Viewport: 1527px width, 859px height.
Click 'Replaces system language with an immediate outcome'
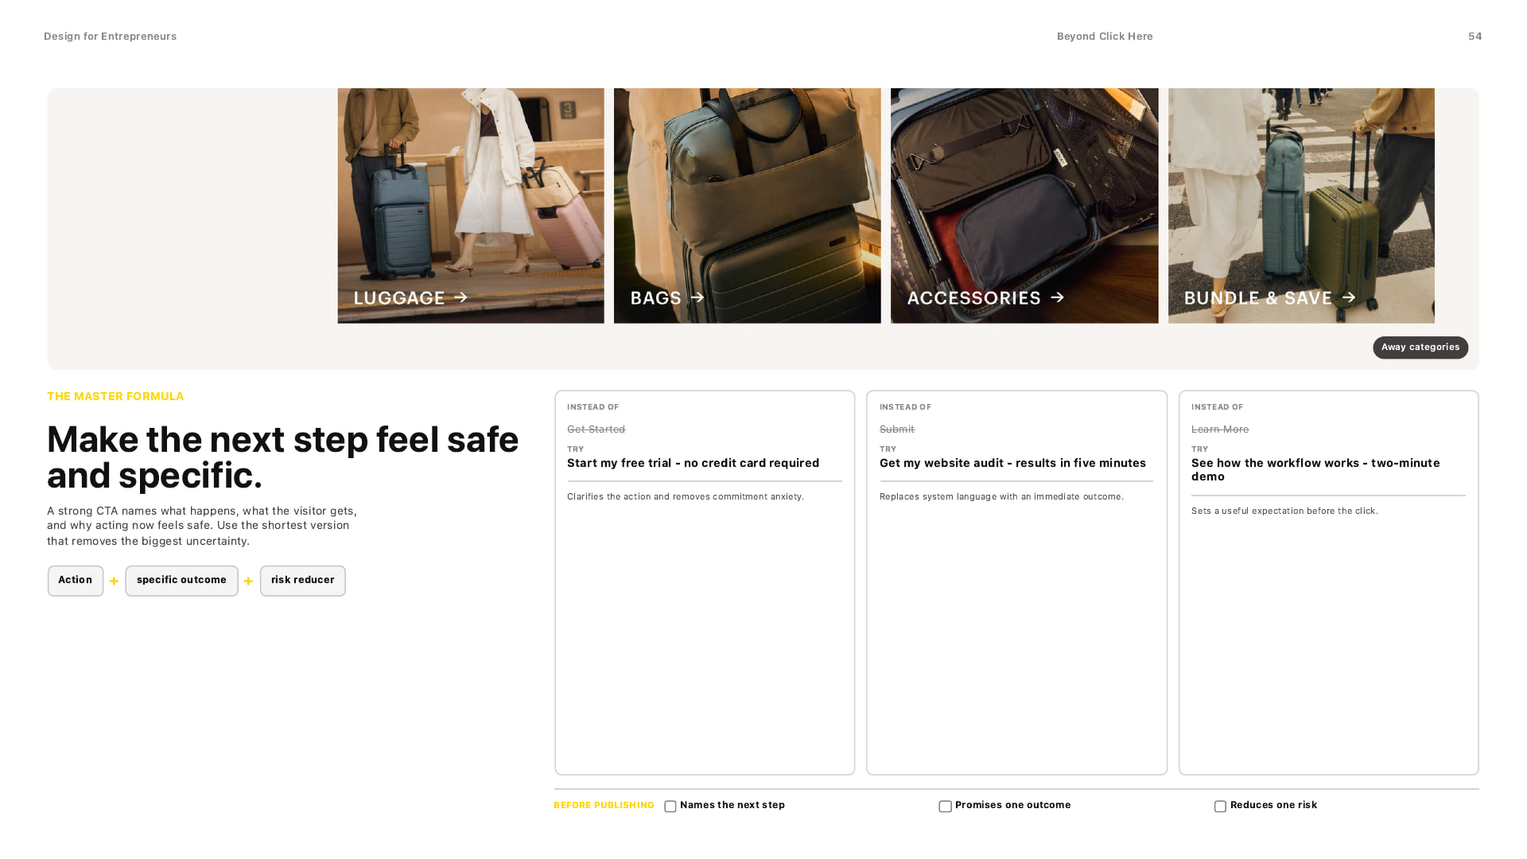(1001, 496)
